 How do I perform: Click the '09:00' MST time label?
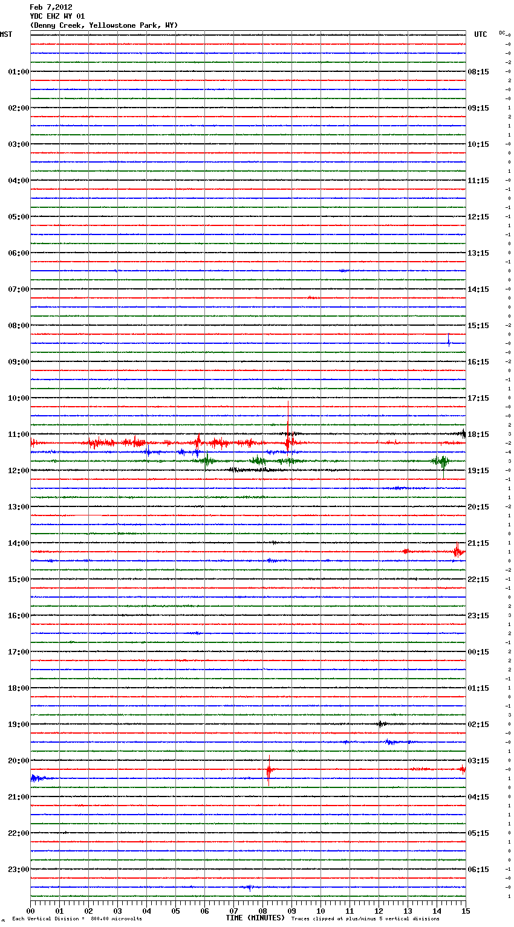[18, 361]
